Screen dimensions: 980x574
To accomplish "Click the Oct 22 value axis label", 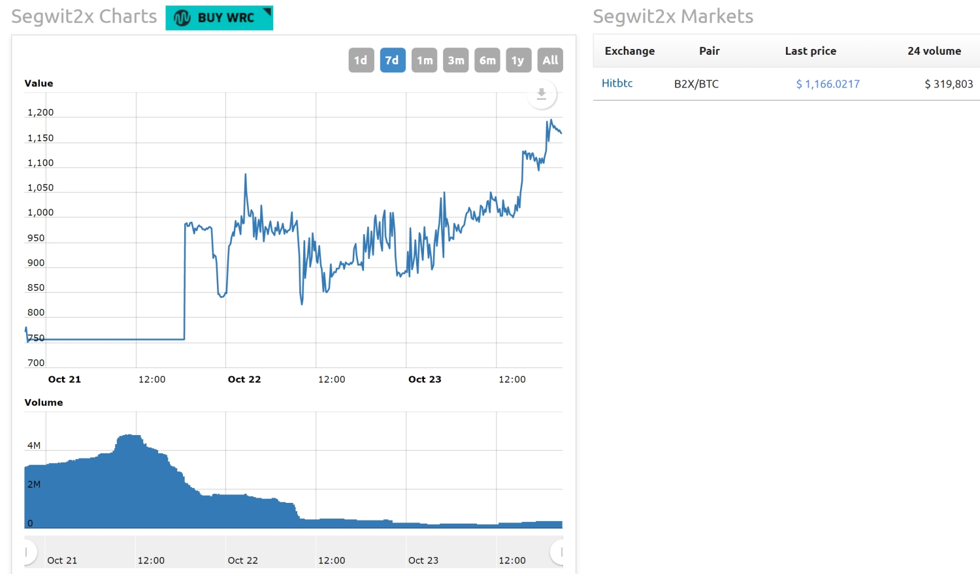I will pos(244,379).
